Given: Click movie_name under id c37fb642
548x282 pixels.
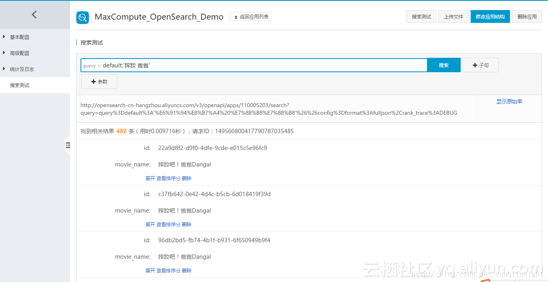Looking at the screenshot, I should (x=185, y=211).
